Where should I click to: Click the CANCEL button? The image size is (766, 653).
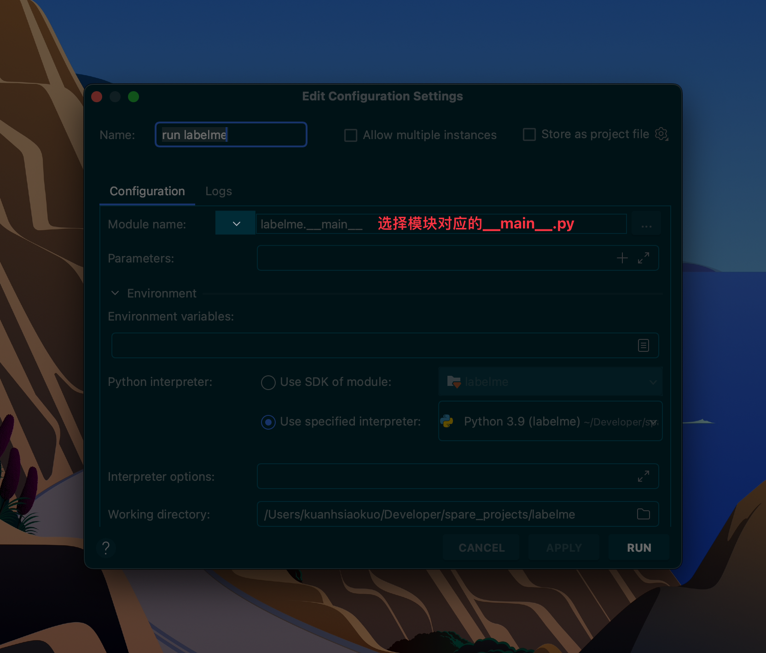coord(482,548)
